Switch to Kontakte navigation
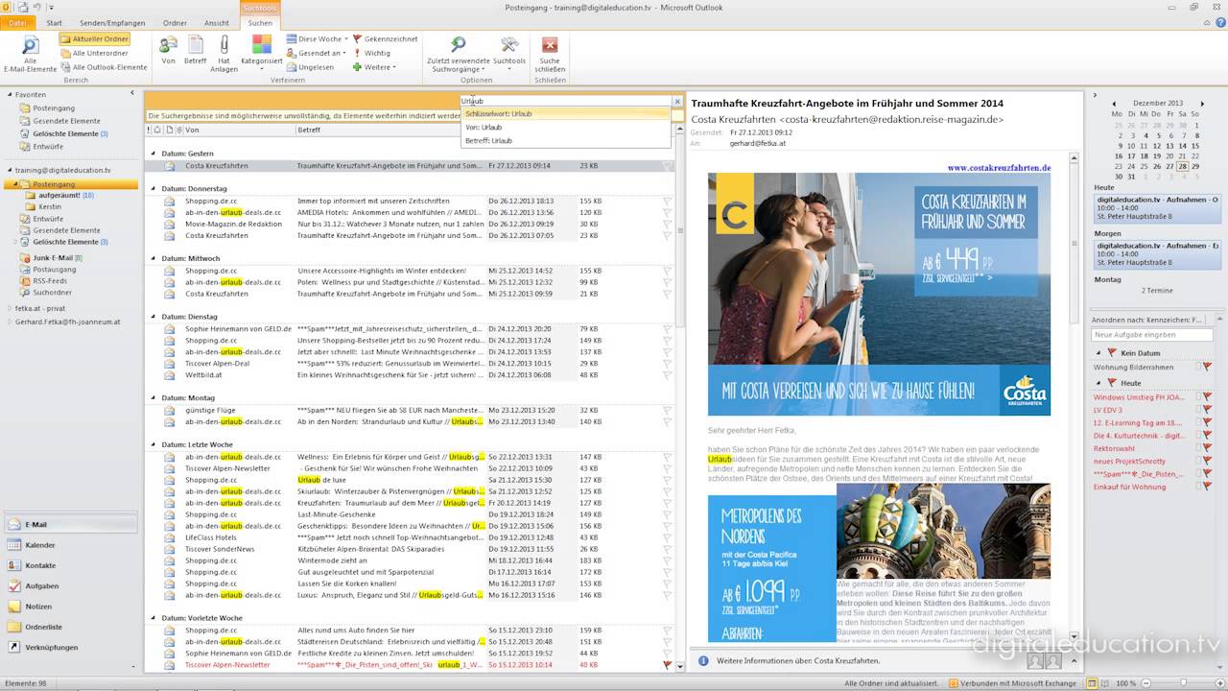The width and height of the screenshot is (1228, 691). (70, 565)
